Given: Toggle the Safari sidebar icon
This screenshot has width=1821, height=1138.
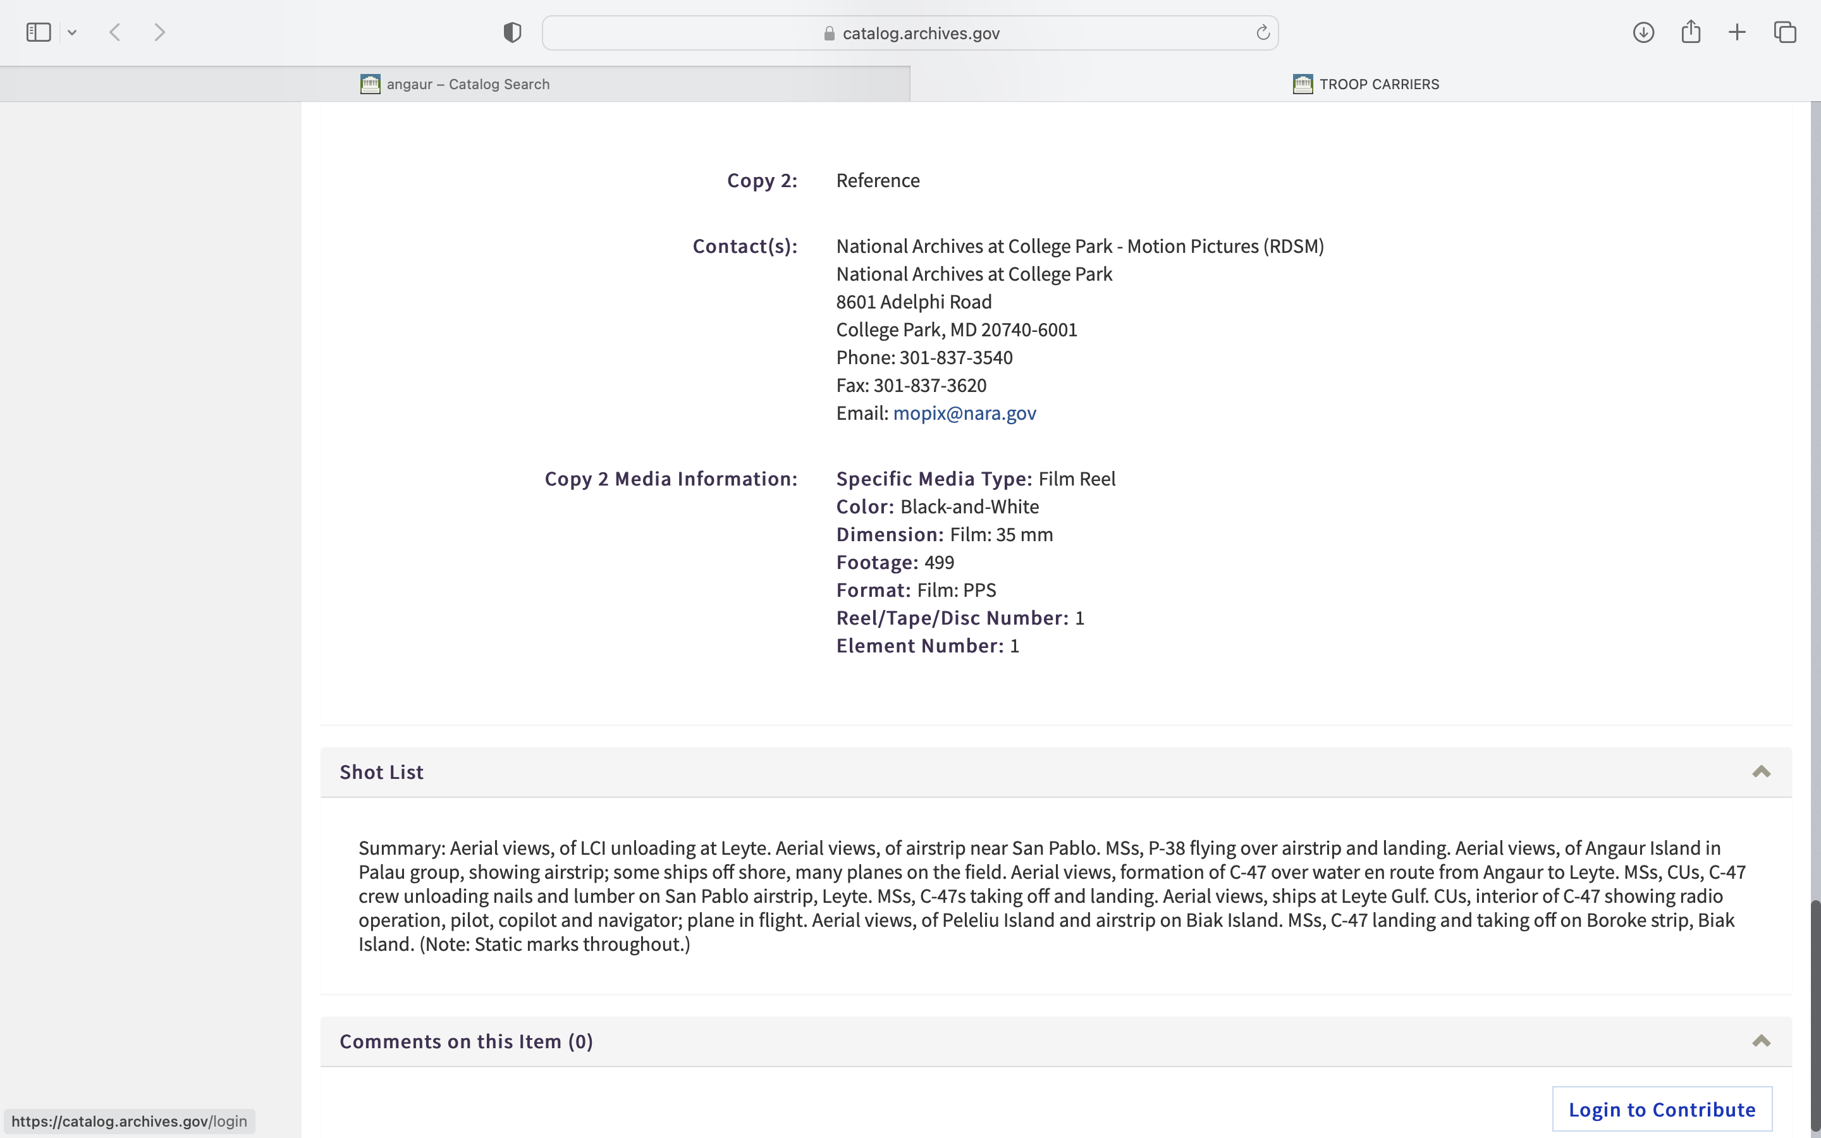Looking at the screenshot, I should 38,32.
